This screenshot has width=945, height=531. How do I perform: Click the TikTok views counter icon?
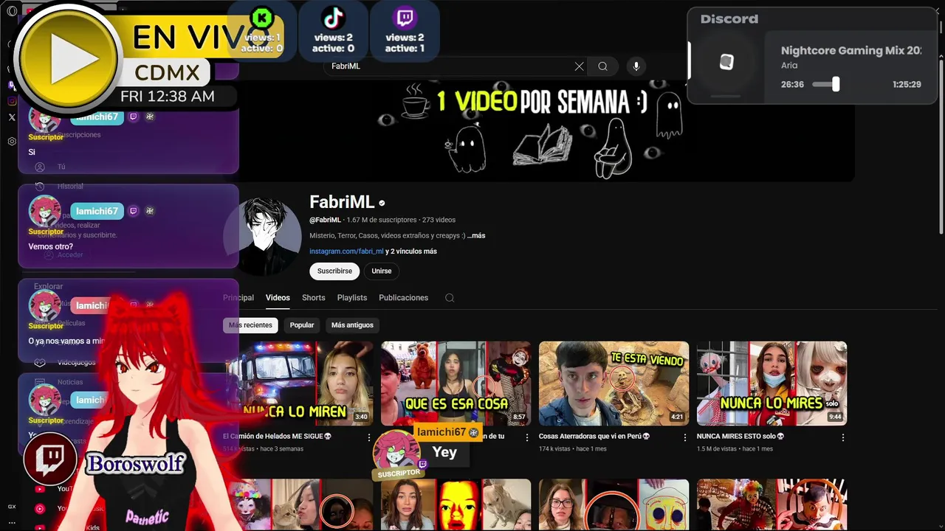(333, 18)
